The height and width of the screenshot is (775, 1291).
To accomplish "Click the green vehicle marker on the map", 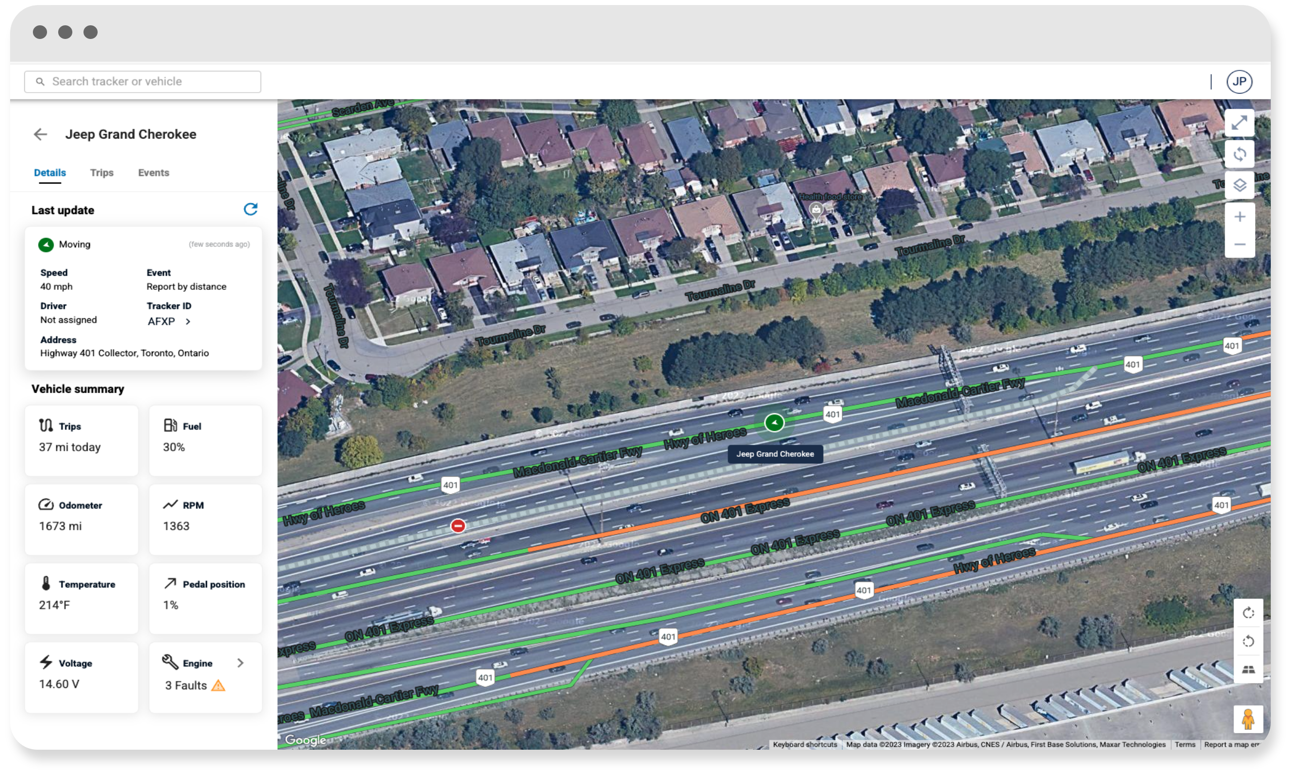I will [773, 422].
